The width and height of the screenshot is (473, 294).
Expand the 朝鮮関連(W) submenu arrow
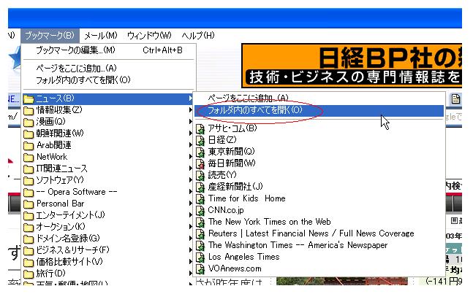(190, 134)
